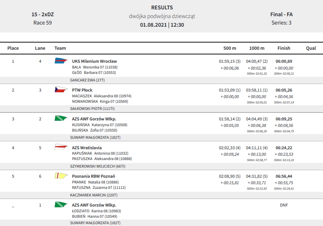Click the DNF result in lane 1
Image resolution: width=323 pixels, height=226 pixels.
point(284,205)
